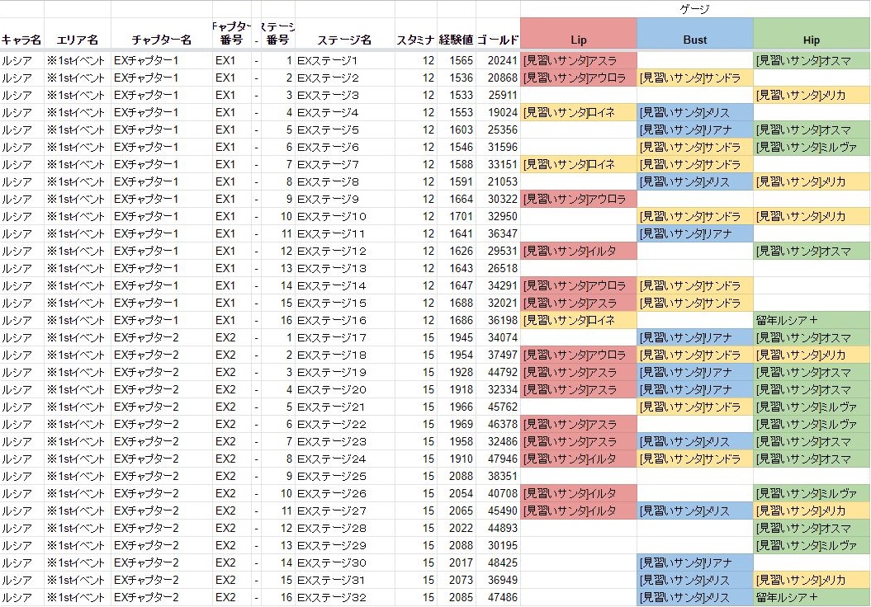Screen dimensions: 871x607
Task: Click the ゲージ merged header cell
Action: point(694,9)
